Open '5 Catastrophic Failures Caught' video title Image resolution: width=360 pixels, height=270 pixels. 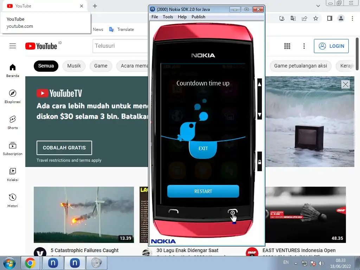click(x=84, y=250)
